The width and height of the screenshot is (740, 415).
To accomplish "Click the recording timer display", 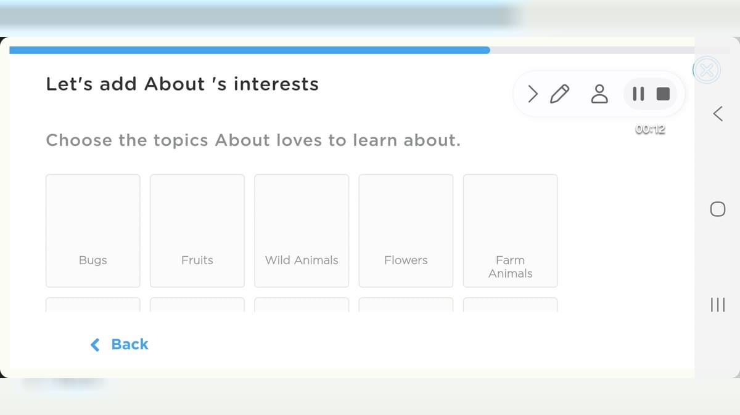I will pos(651,129).
